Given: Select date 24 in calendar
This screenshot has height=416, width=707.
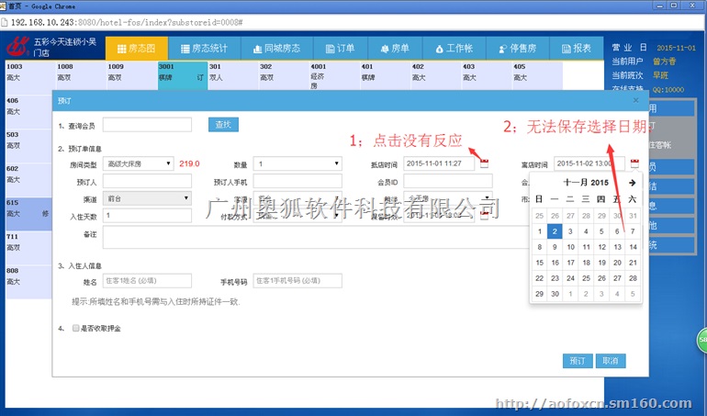Looking at the screenshot, I should [570, 278].
